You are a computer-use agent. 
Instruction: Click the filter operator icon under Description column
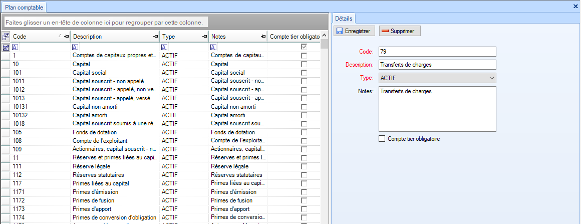point(75,47)
